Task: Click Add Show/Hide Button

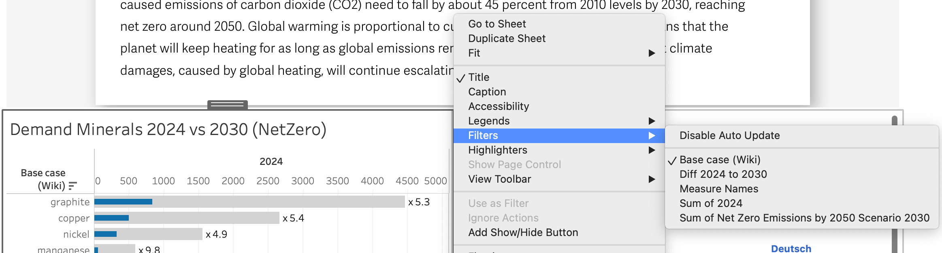Action: pos(559,232)
